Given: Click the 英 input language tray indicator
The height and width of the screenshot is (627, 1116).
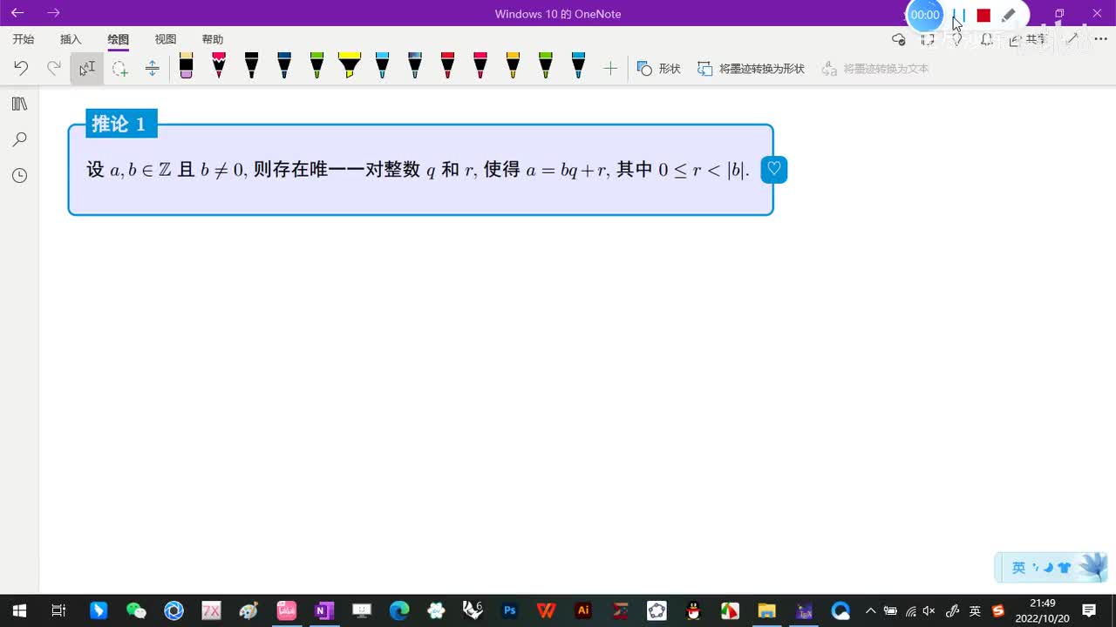Looking at the screenshot, I should [975, 610].
